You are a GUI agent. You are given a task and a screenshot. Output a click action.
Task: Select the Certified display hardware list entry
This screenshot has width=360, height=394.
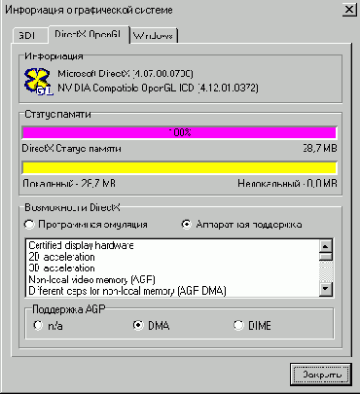pos(81,245)
